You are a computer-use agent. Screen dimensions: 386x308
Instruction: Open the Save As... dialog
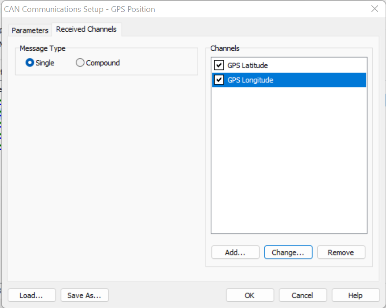tap(85, 295)
